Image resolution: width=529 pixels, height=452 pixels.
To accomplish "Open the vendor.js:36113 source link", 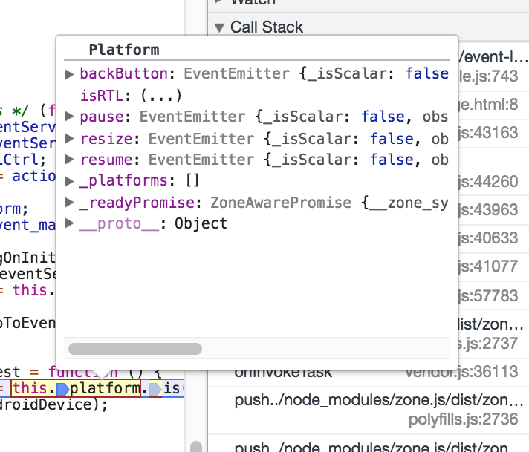I will coord(461,371).
